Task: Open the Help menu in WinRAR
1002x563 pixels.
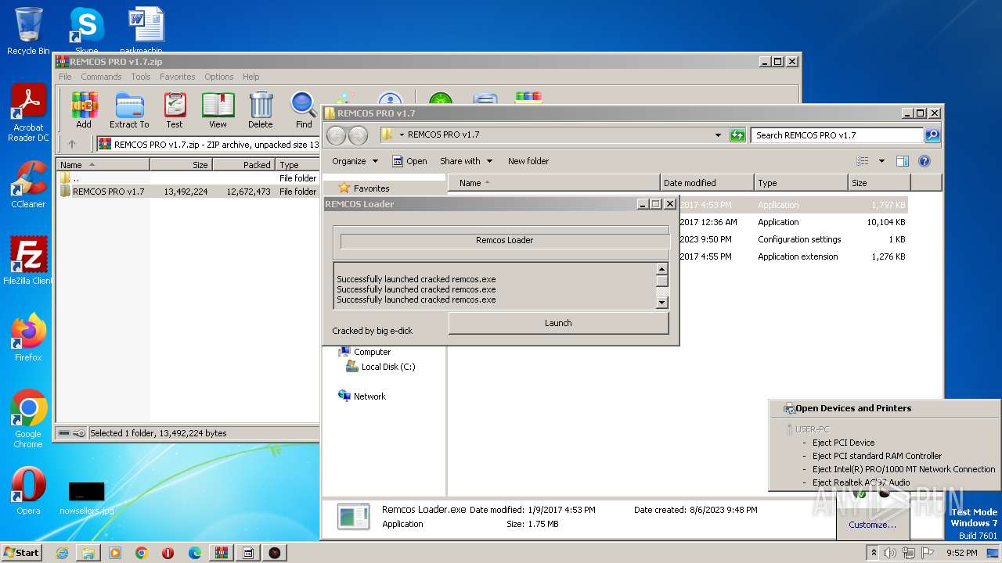Action: 250,77
